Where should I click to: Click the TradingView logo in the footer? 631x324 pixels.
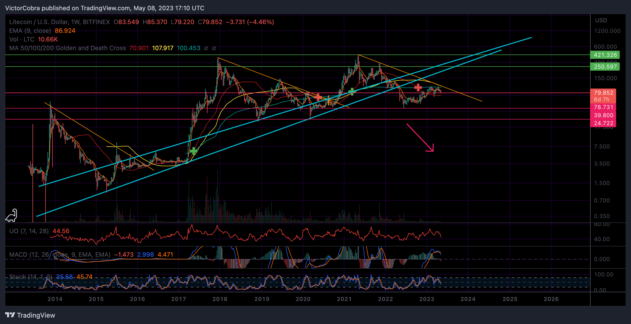[x=30, y=315]
